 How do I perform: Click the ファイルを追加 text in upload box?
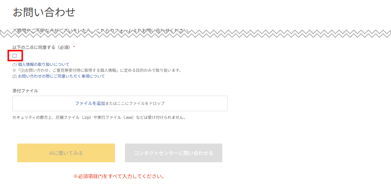[91, 103]
